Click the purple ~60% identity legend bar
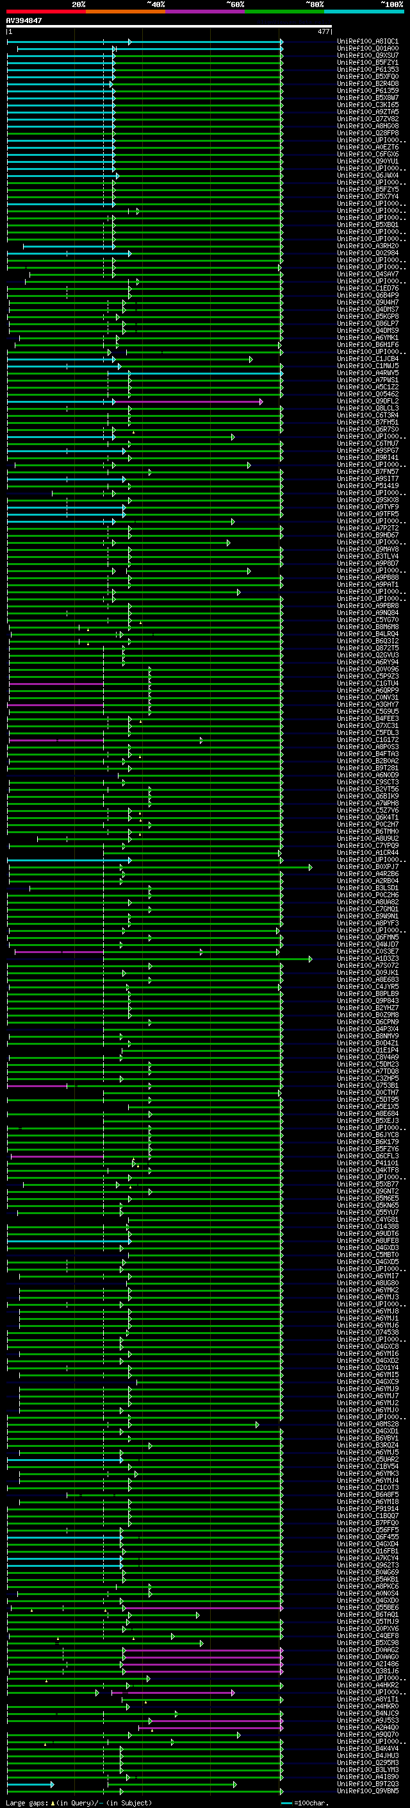 pyautogui.click(x=206, y=12)
